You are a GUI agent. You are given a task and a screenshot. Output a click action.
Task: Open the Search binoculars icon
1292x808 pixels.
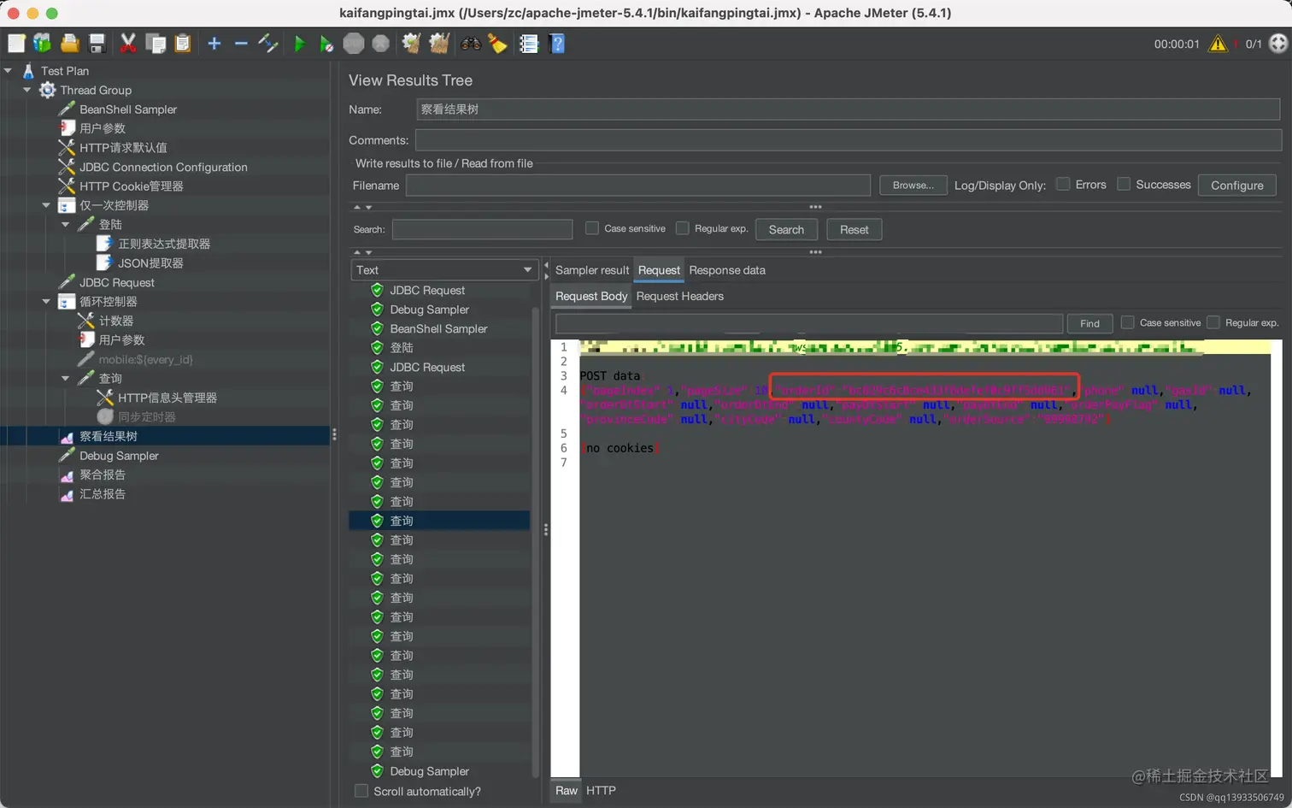[x=470, y=44]
